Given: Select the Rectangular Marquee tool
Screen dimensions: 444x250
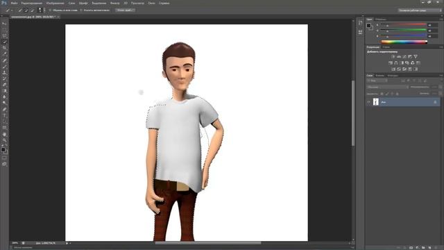Looking at the screenshot, I should [4, 30].
